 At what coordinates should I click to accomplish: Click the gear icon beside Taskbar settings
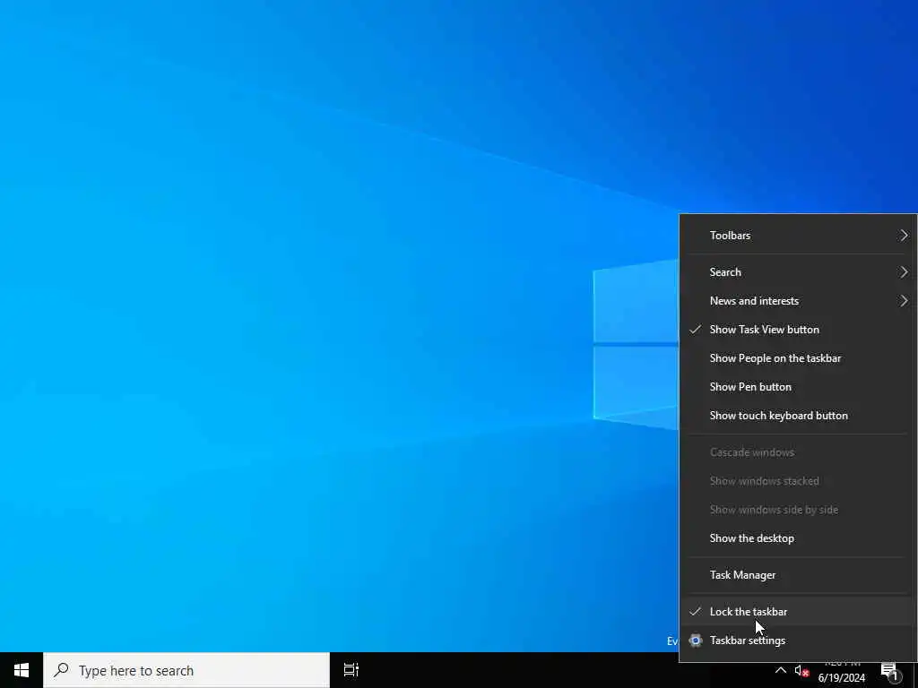[x=696, y=640]
